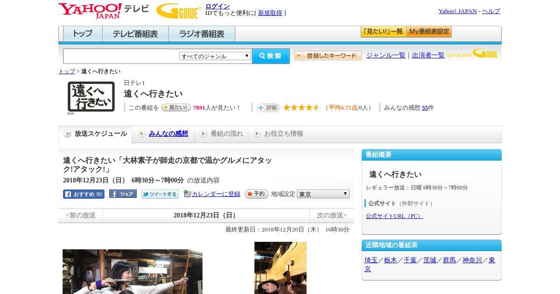Click the 近隣地域の番組表 panel header
This screenshot has height=294, width=560.
coord(432,245)
